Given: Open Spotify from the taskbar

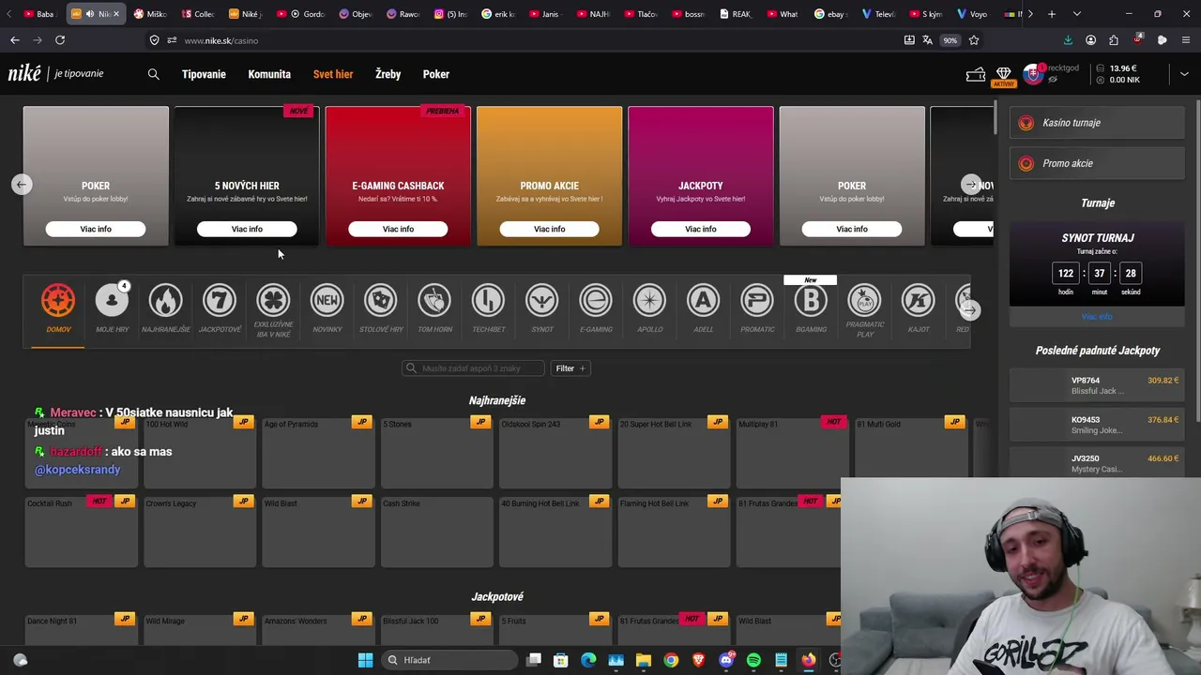Looking at the screenshot, I should coord(753,660).
